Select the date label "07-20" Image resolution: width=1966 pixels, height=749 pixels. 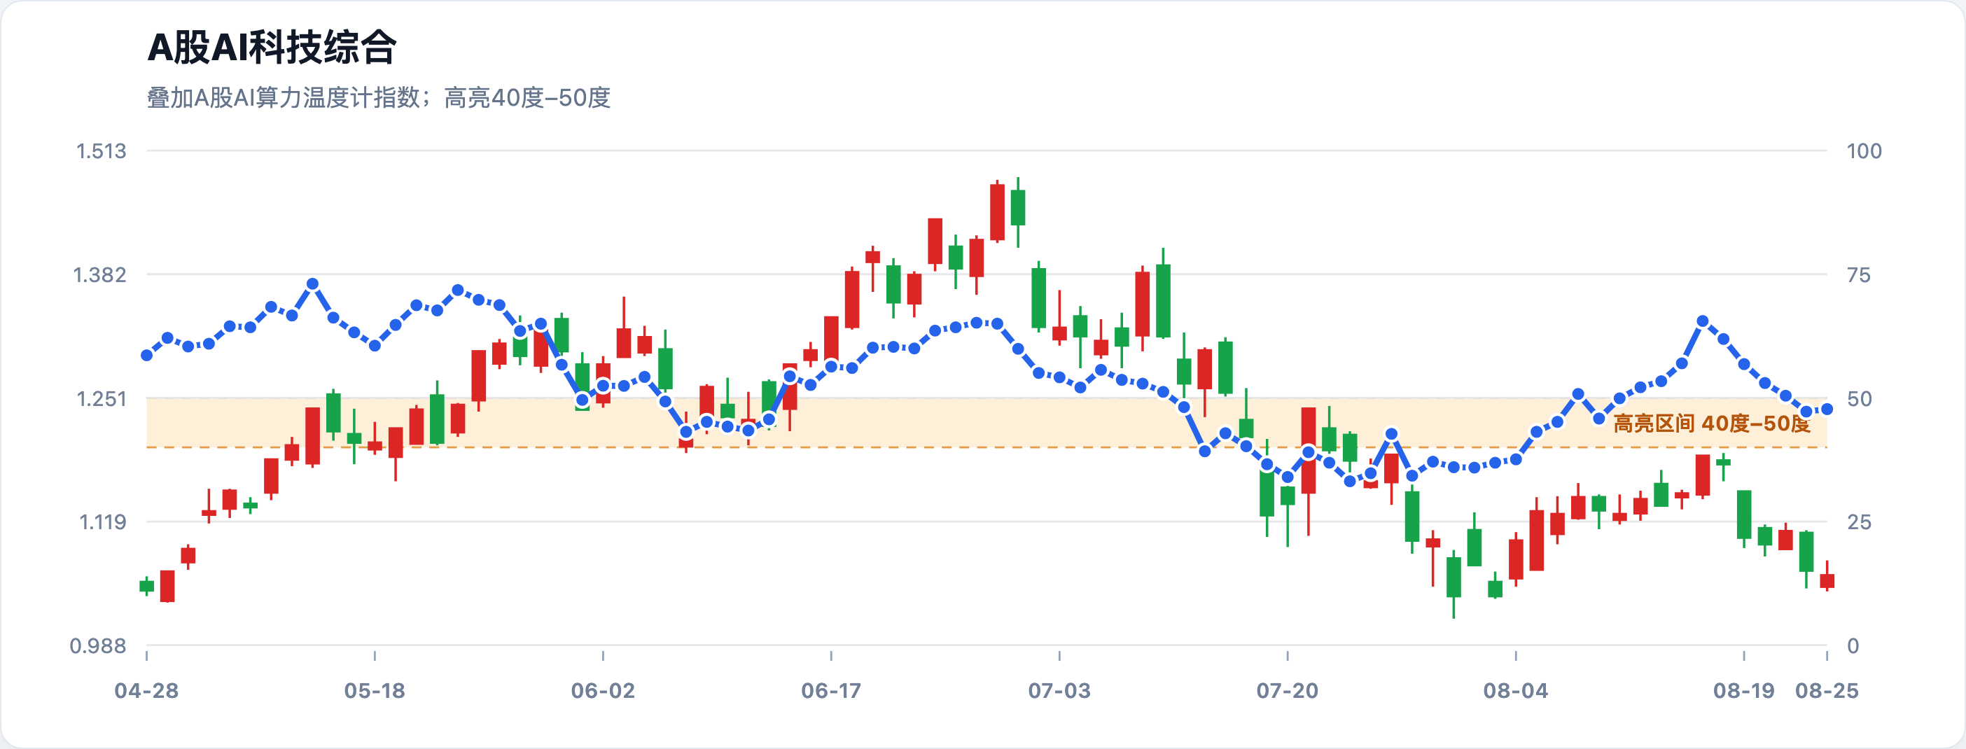click(x=1288, y=691)
